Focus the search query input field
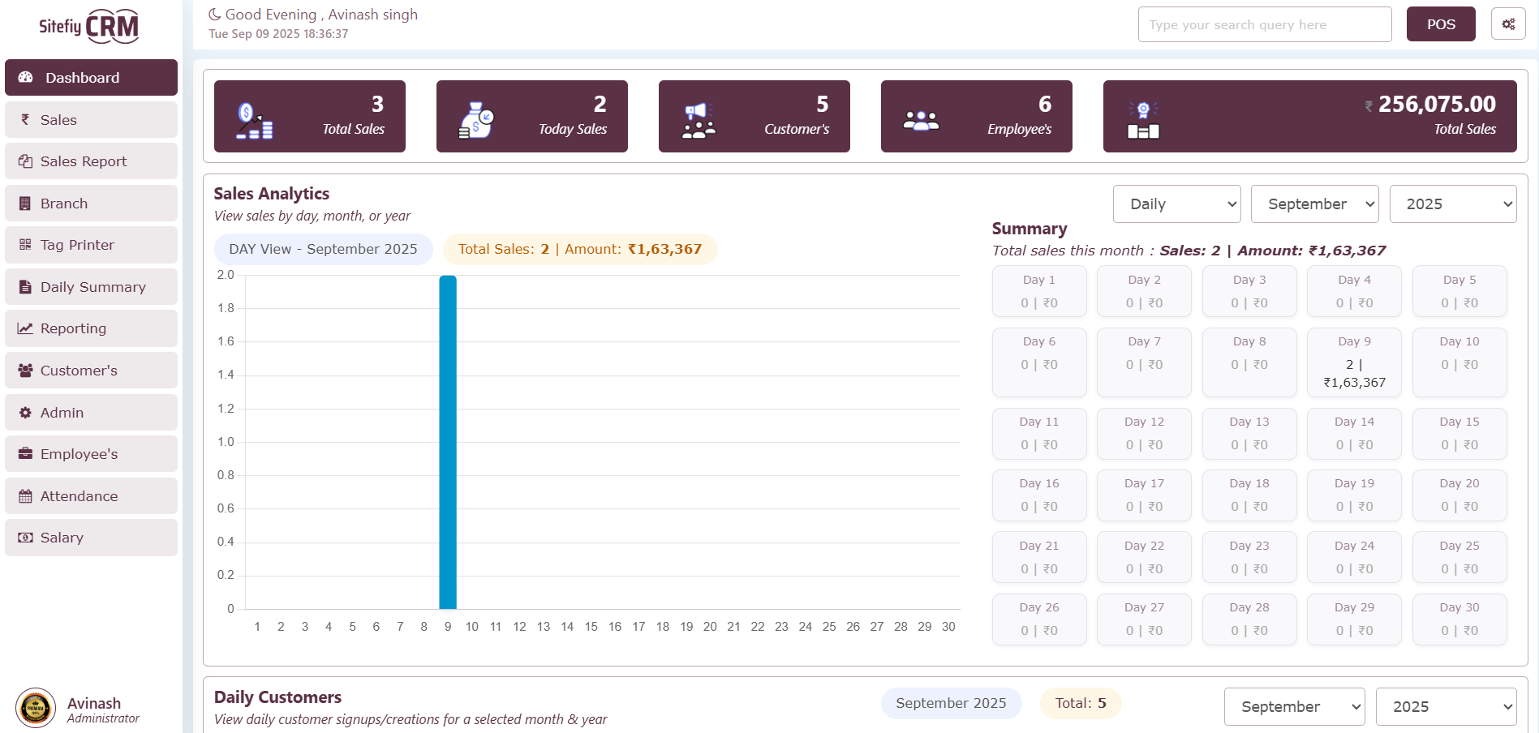1539x733 pixels. 1264,24
